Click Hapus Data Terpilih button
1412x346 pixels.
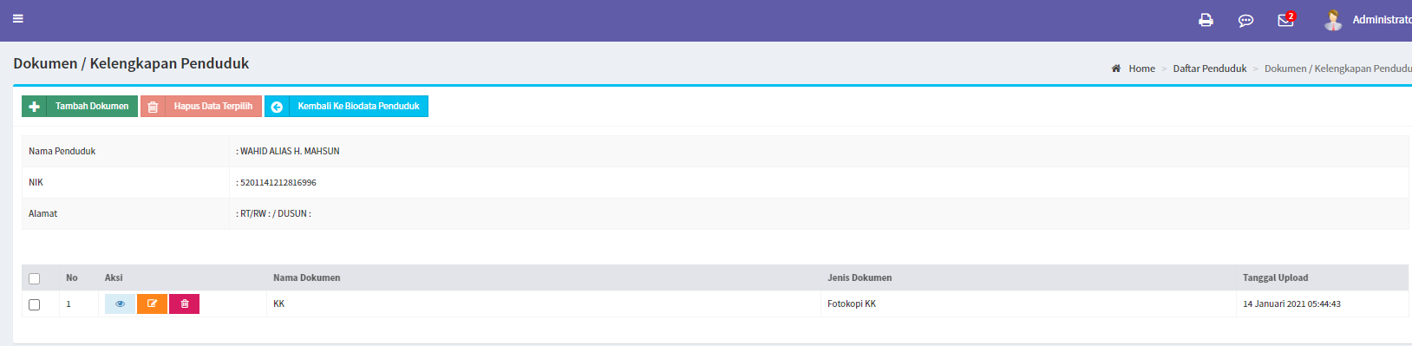(201, 106)
